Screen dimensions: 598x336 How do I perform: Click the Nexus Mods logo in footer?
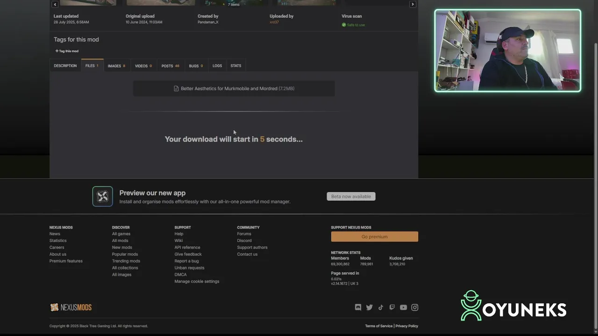click(x=71, y=307)
